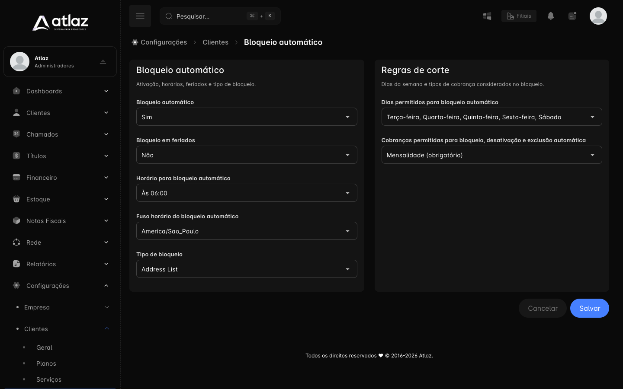The image size is (623, 389).
Task: Go to Clientes breadcrumb link
Action: (215, 42)
